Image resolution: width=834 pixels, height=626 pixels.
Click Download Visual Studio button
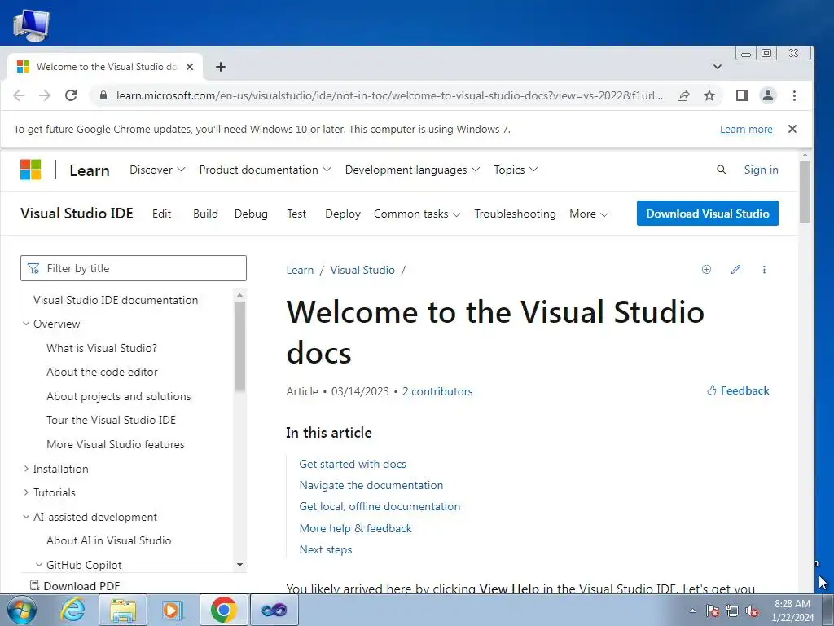pos(708,214)
